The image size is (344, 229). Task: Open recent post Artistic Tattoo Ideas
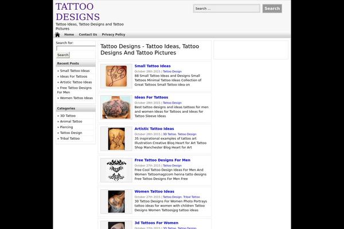coord(76,82)
